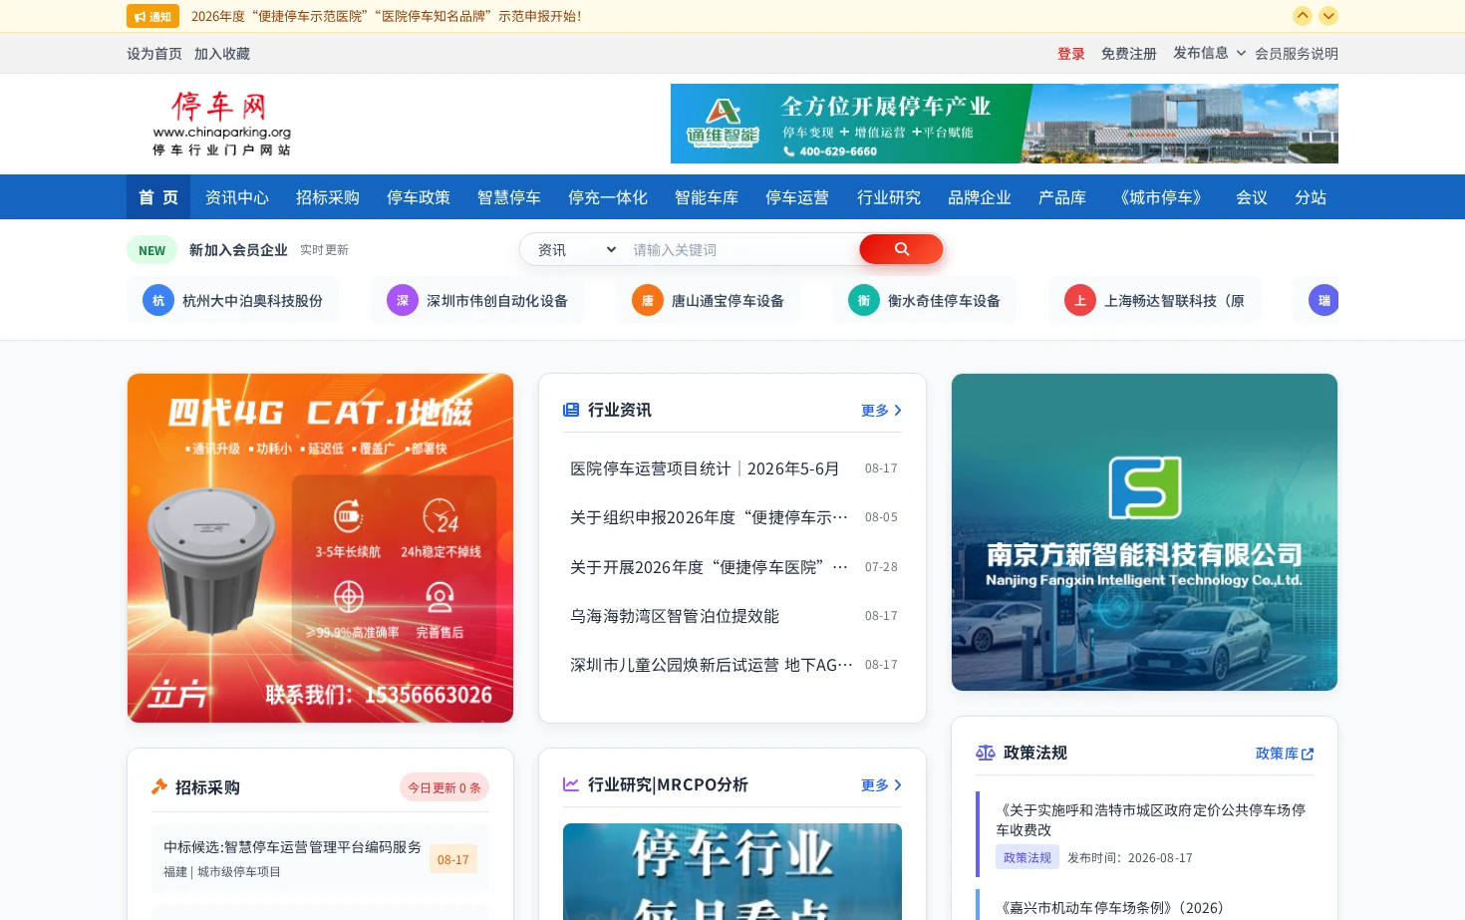
Task: Click the orange 唐 company avatar
Action: pyautogui.click(x=648, y=300)
